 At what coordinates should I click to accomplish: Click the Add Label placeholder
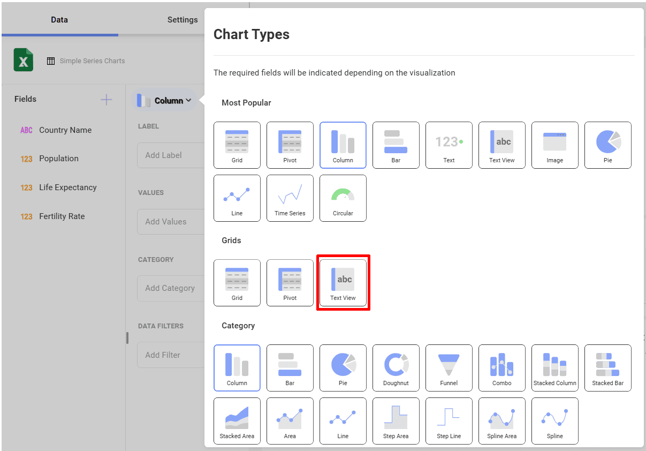pos(164,155)
